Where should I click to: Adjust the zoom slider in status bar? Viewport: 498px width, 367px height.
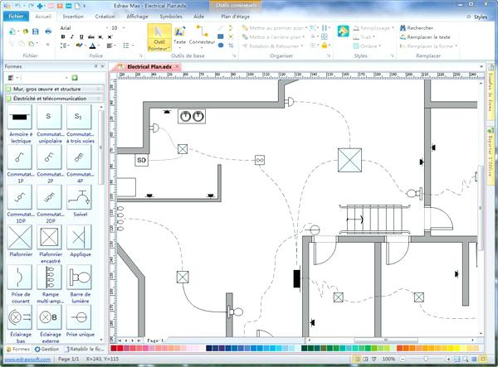click(426, 359)
